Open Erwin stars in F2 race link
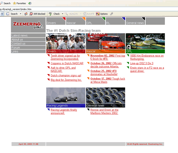The height and width of the screenshot is (153, 178). pos(147,69)
